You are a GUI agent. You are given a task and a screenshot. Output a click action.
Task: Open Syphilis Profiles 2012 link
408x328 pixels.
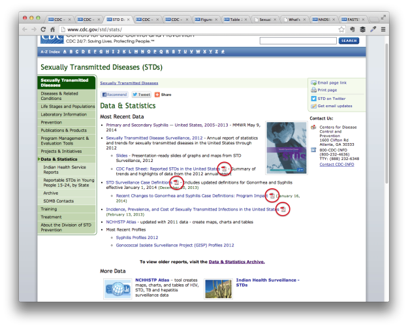pyautogui.click(x=137, y=238)
